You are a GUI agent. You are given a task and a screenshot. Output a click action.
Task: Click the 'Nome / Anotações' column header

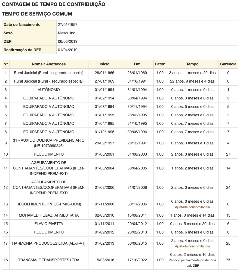(49, 64)
